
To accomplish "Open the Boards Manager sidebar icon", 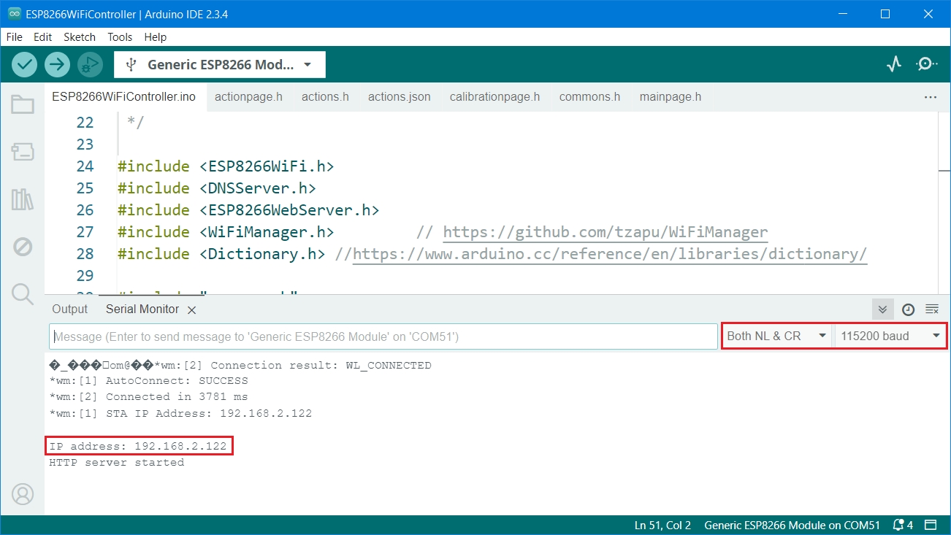I will (x=23, y=152).
